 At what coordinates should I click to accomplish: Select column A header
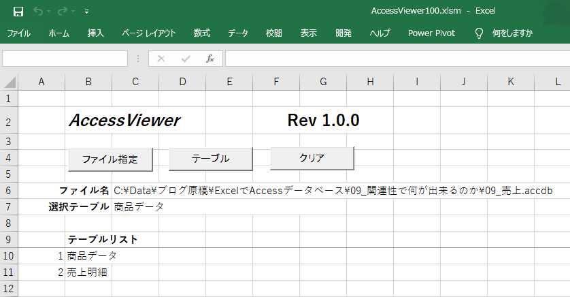pos(41,82)
